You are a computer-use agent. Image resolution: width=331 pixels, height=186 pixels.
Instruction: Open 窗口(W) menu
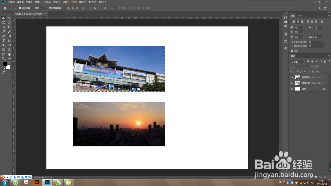[x=92, y=2]
